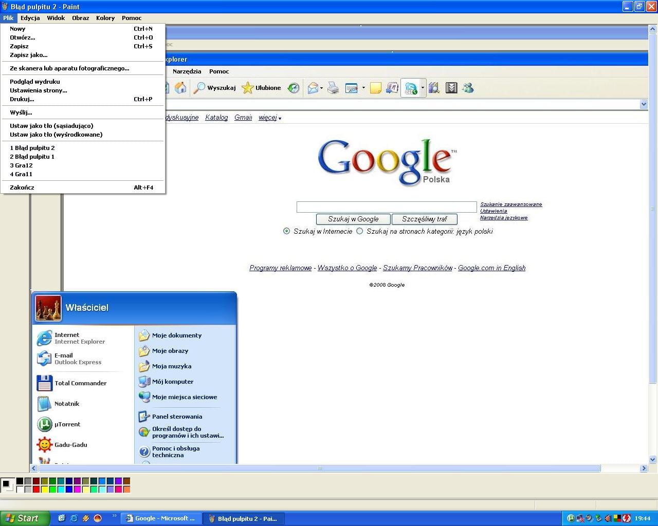The image size is (658, 526).
Task: Pick the bright green color swatch in the palette
Action: pyautogui.click(x=52, y=490)
